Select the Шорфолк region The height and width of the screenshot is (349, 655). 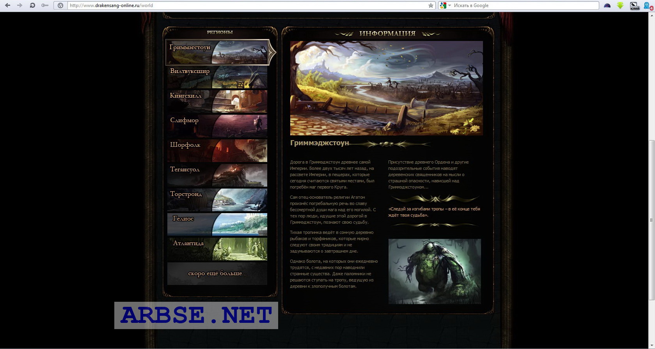click(x=217, y=151)
